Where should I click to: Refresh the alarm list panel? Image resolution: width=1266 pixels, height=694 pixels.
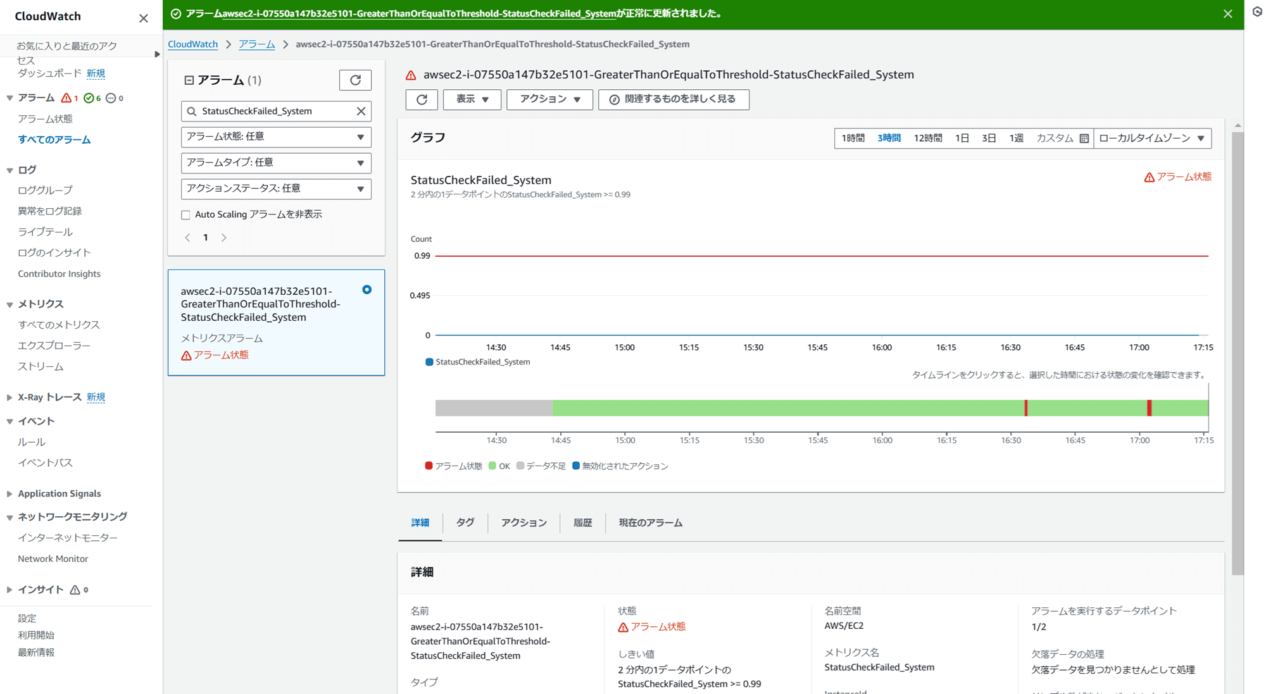click(x=355, y=80)
